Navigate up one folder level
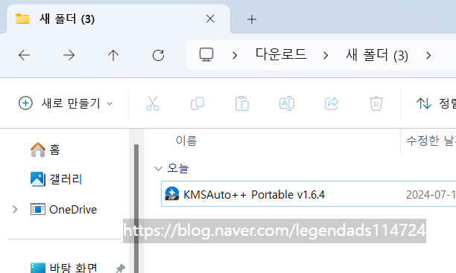The height and width of the screenshot is (273, 456). [113, 55]
